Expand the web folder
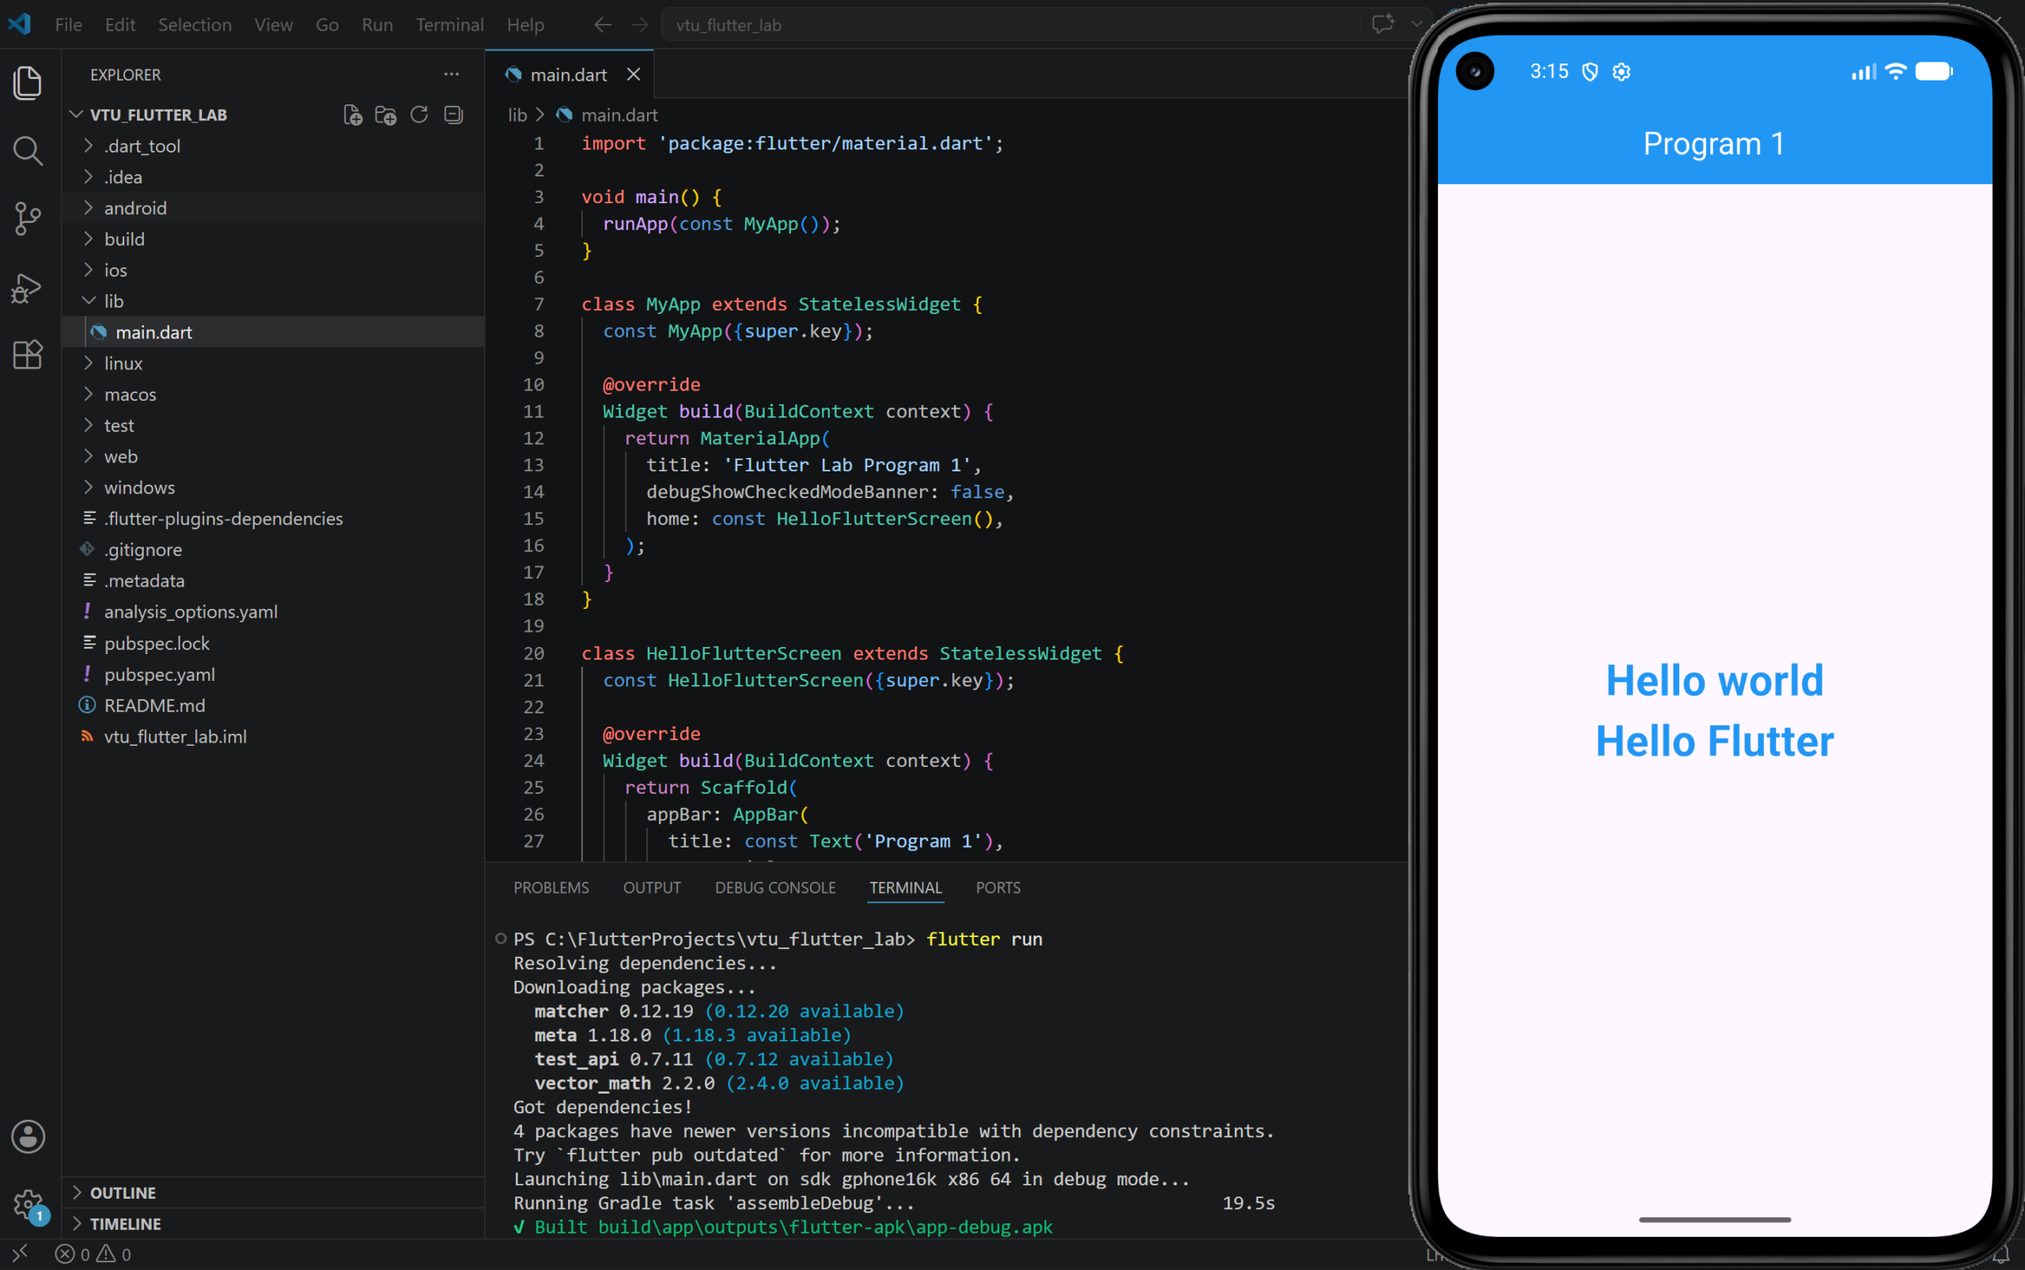 tap(120, 457)
